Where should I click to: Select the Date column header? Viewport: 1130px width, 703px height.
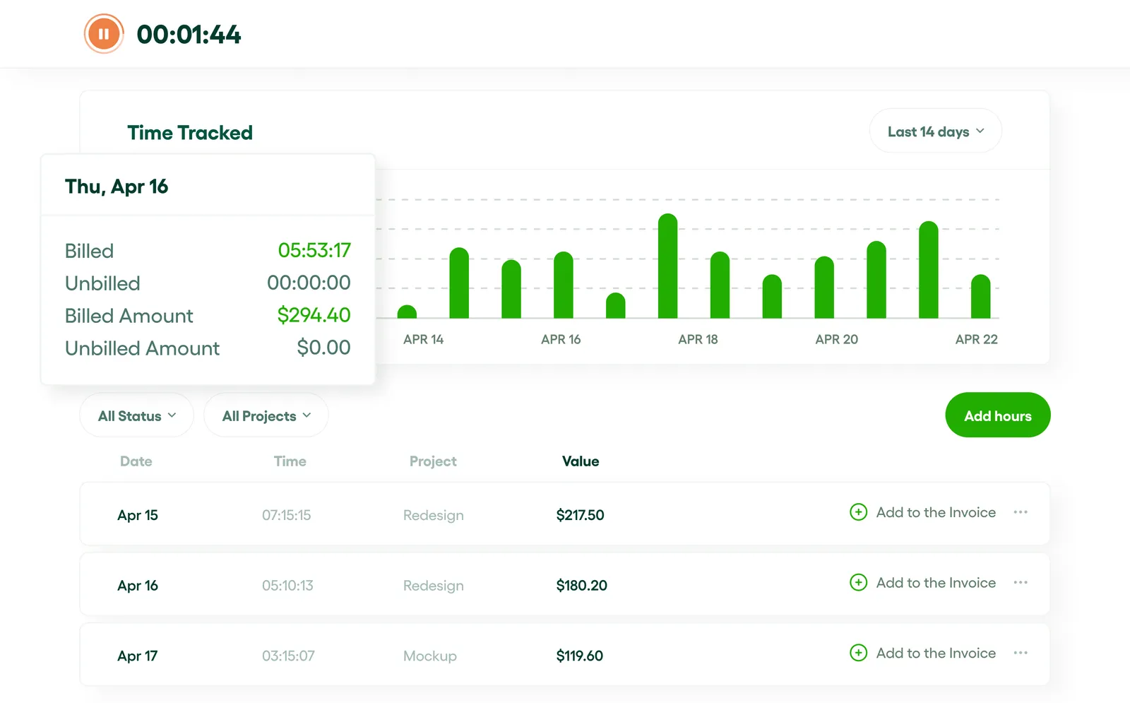coord(136,461)
